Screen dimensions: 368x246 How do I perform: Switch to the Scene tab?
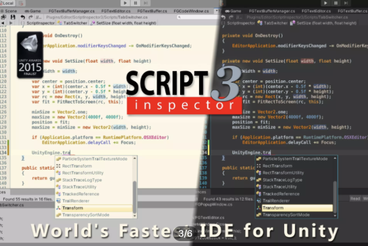pos(9,11)
